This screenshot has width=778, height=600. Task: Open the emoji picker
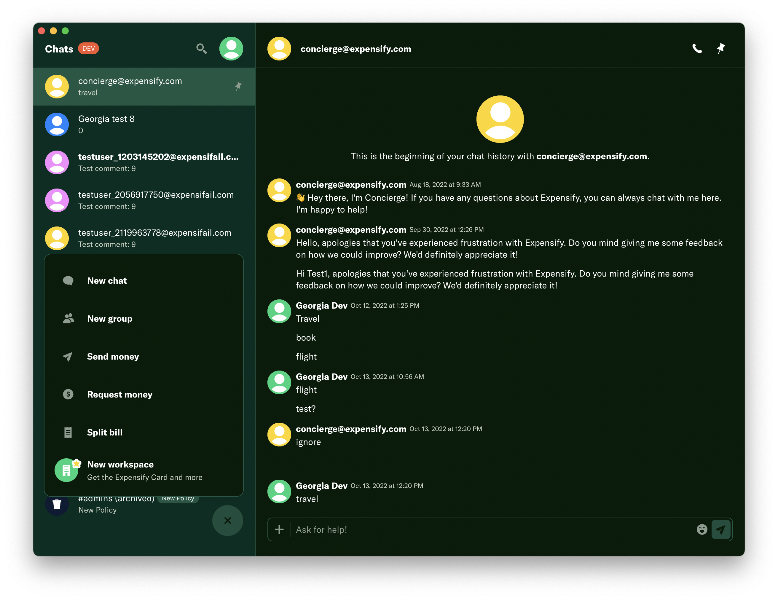(x=702, y=529)
